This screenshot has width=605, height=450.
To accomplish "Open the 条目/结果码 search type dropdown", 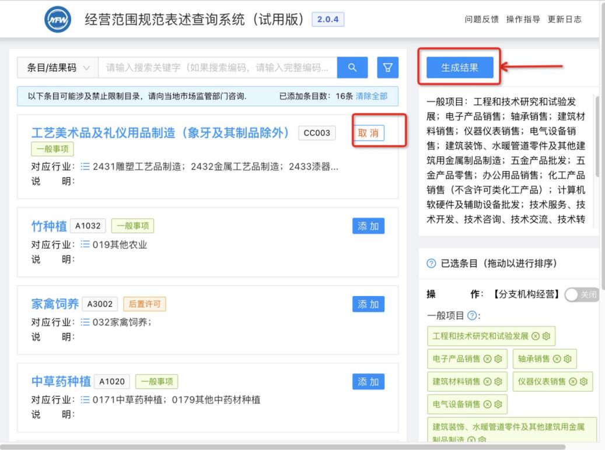I will (58, 68).
